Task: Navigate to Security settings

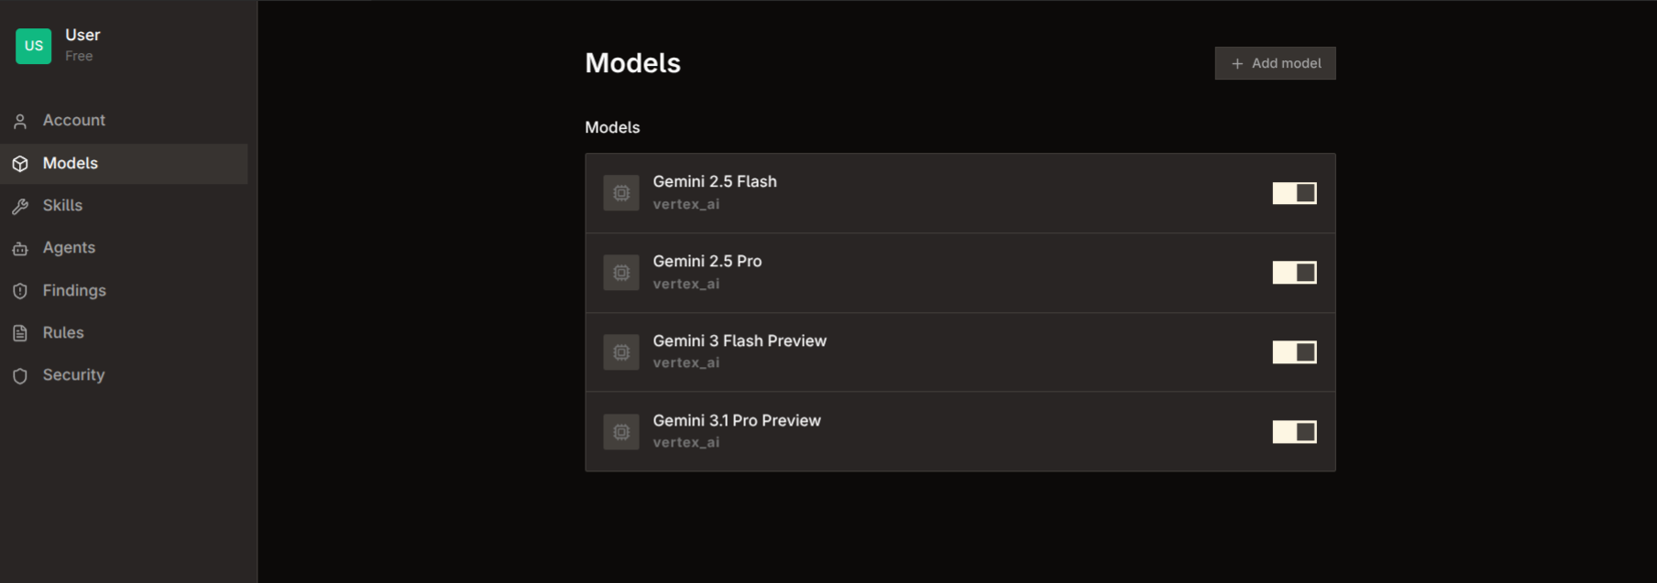Action: [x=73, y=374]
